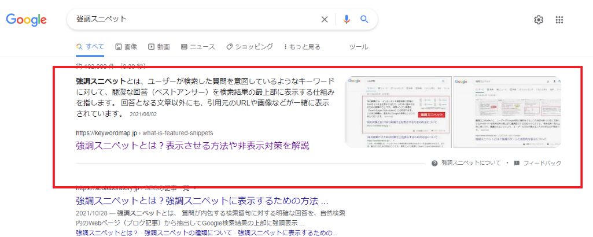The width and height of the screenshot is (593, 237).
Task: Click the 2021/10/28 date in second result
Action: tap(92, 213)
